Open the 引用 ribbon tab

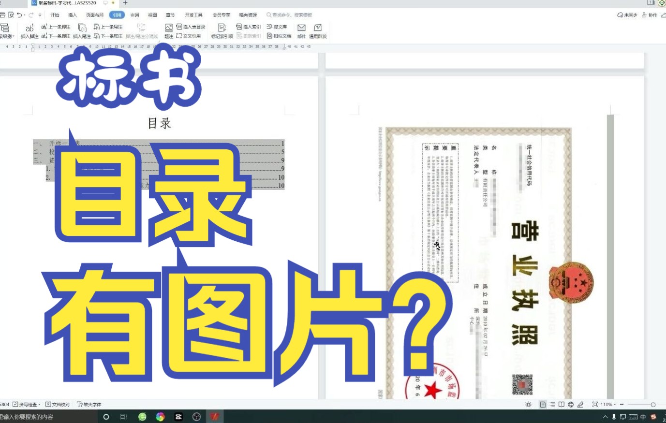[x=117, y=15]
